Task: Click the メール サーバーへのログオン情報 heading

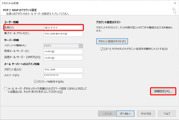Action: coord(22,64)
